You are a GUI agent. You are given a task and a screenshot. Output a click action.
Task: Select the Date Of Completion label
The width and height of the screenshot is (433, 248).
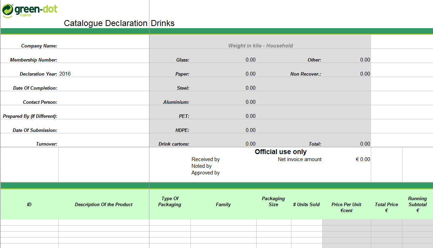(35, 88)
